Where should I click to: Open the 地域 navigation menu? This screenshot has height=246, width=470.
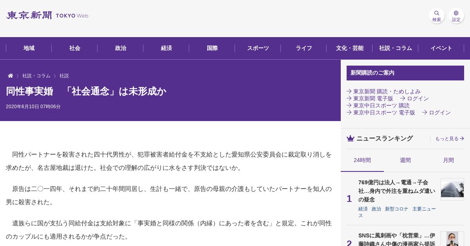(x=29, y=48)
